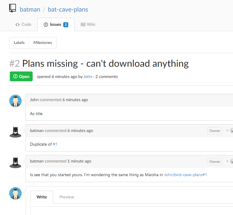Open John/bird-cave-plans#1 cross-reference link
The height and width of the screenshot is (215, 233).
185,175
